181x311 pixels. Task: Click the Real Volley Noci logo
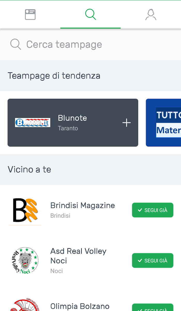(x=25, y=260)
